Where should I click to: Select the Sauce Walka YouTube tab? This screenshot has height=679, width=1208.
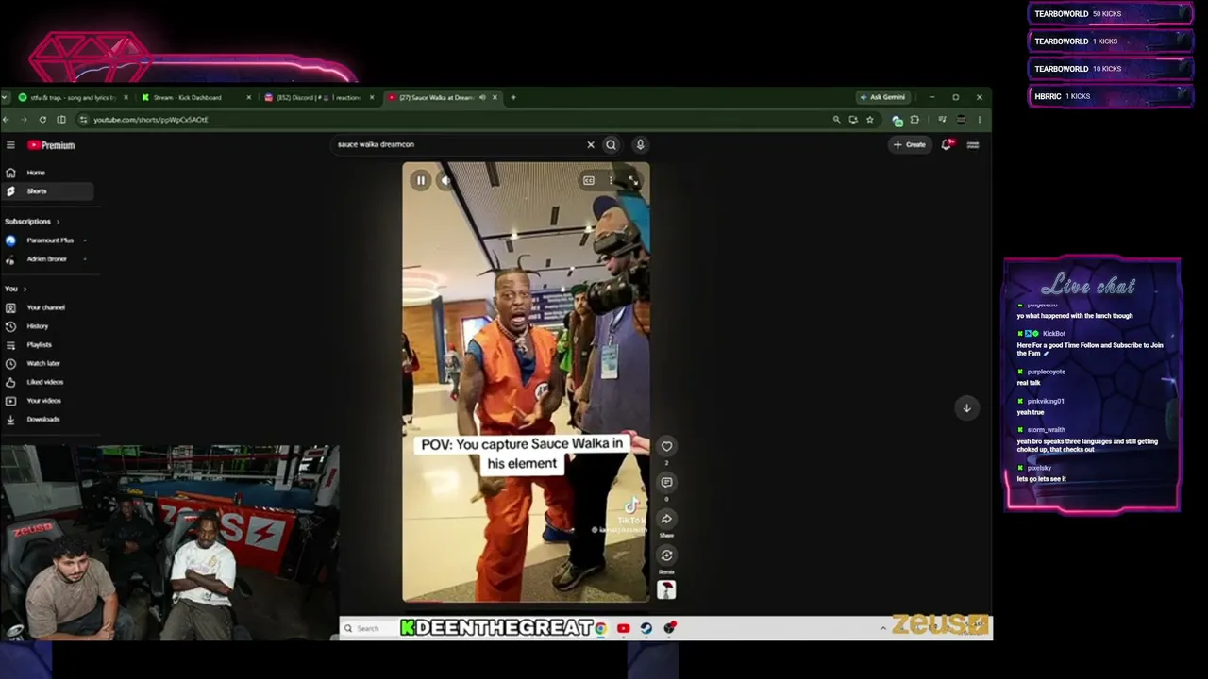click(x=442, y=97)
